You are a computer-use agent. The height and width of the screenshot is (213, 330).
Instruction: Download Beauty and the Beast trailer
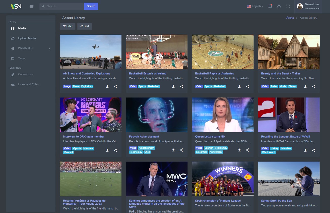pos(305,86)
